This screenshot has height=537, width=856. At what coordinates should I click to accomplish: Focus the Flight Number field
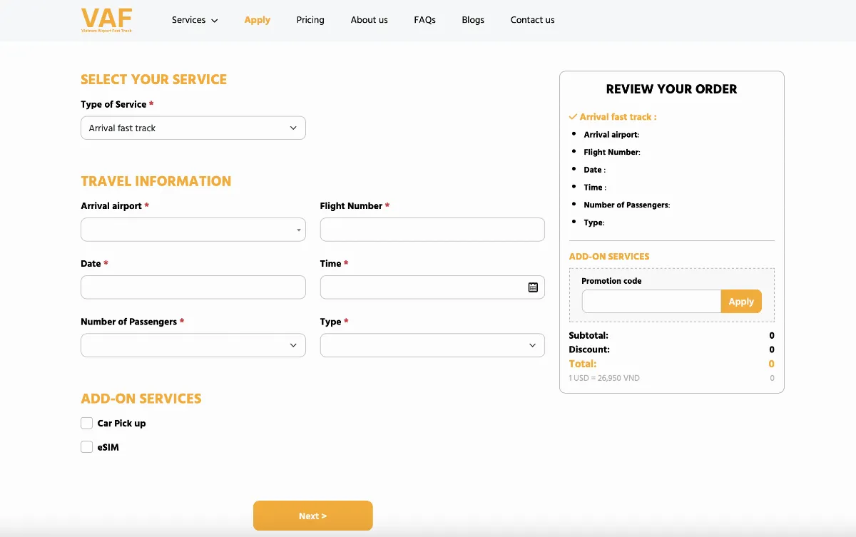432,230
